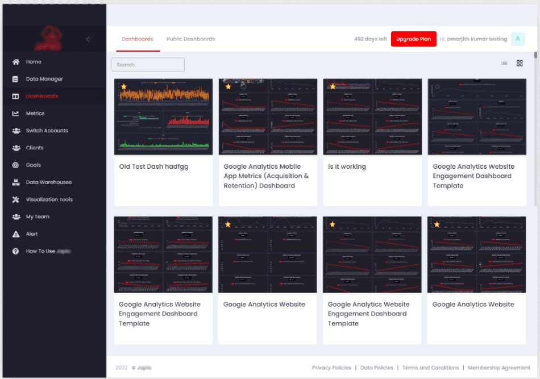540x379 pixels.
Task: Click the Data Warehouses icon
Action: (x=16, y=182)
